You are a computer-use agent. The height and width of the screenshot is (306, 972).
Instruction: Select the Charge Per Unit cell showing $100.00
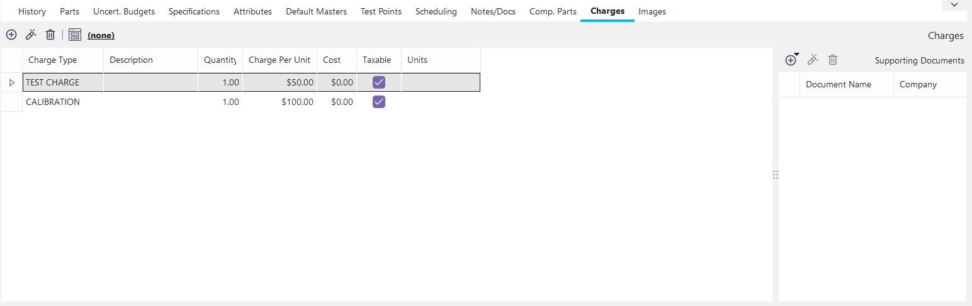(x=280, y=102)
